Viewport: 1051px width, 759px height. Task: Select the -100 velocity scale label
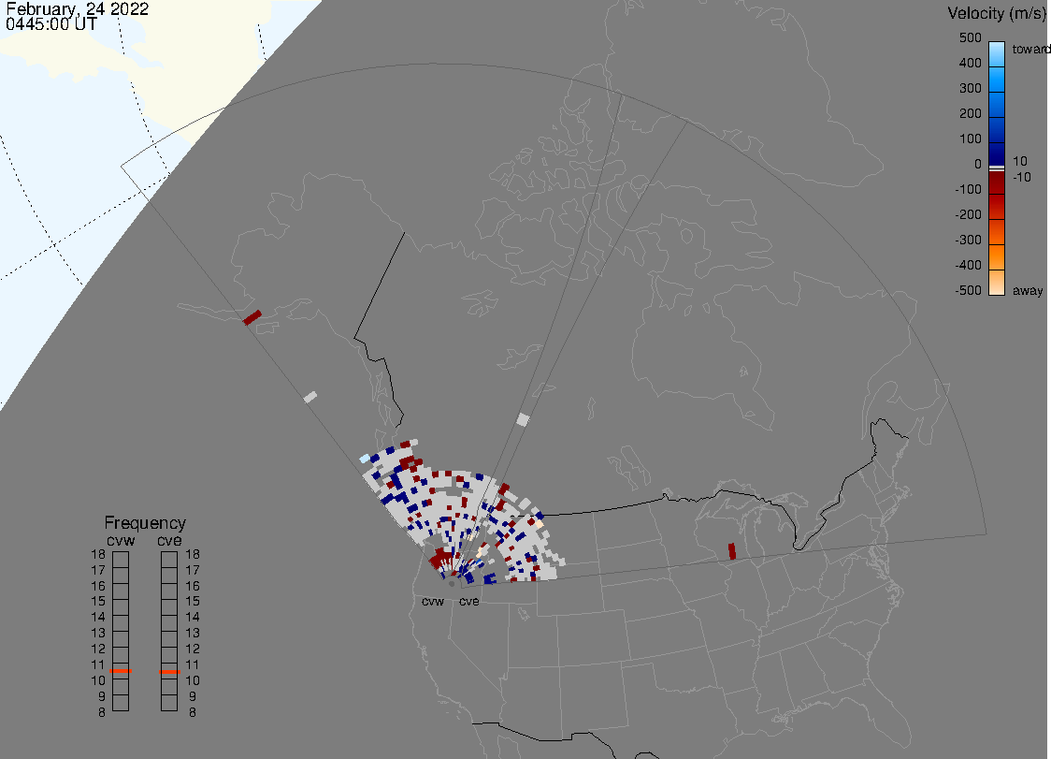(968, 189)
